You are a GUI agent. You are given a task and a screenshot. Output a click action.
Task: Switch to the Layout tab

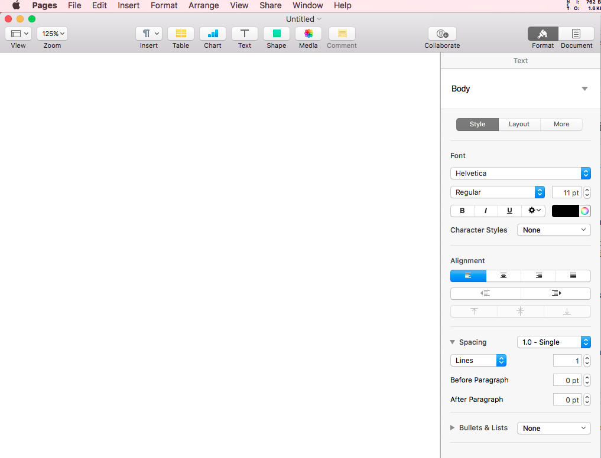[519, 124]
